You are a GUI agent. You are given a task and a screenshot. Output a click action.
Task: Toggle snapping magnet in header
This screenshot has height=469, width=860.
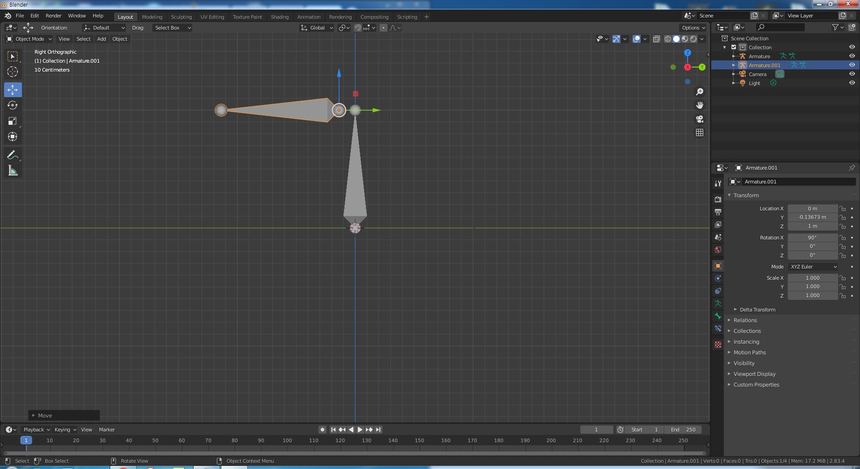tap(358, 28)
